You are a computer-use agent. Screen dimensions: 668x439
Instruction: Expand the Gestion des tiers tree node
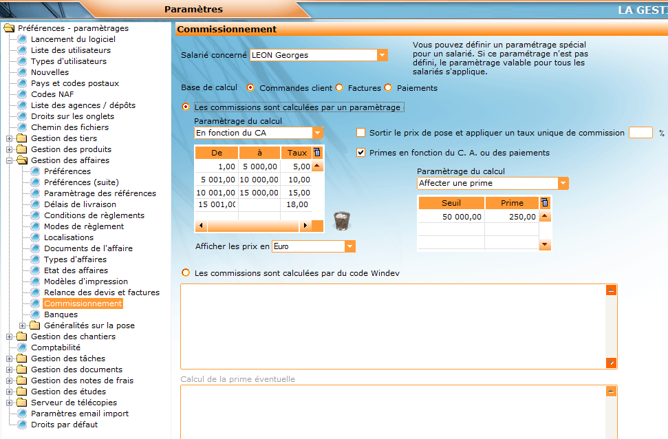(9, 138)
